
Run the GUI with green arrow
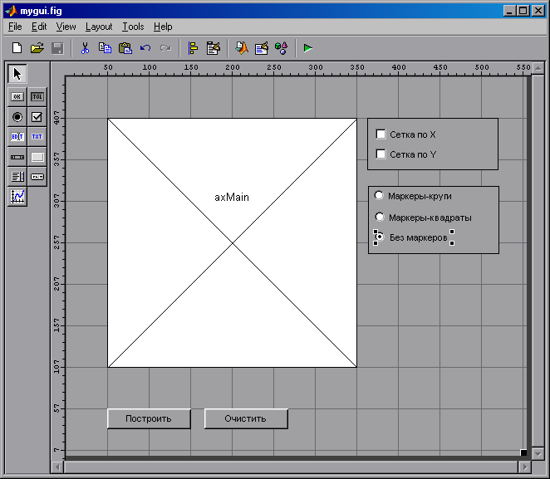click(x=308, y=48)
